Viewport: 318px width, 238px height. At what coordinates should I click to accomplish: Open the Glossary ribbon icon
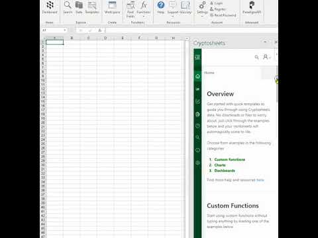click(x=185, y=7)
